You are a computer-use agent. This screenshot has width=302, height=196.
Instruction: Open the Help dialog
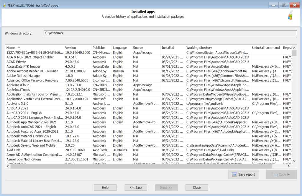point(105,187)
